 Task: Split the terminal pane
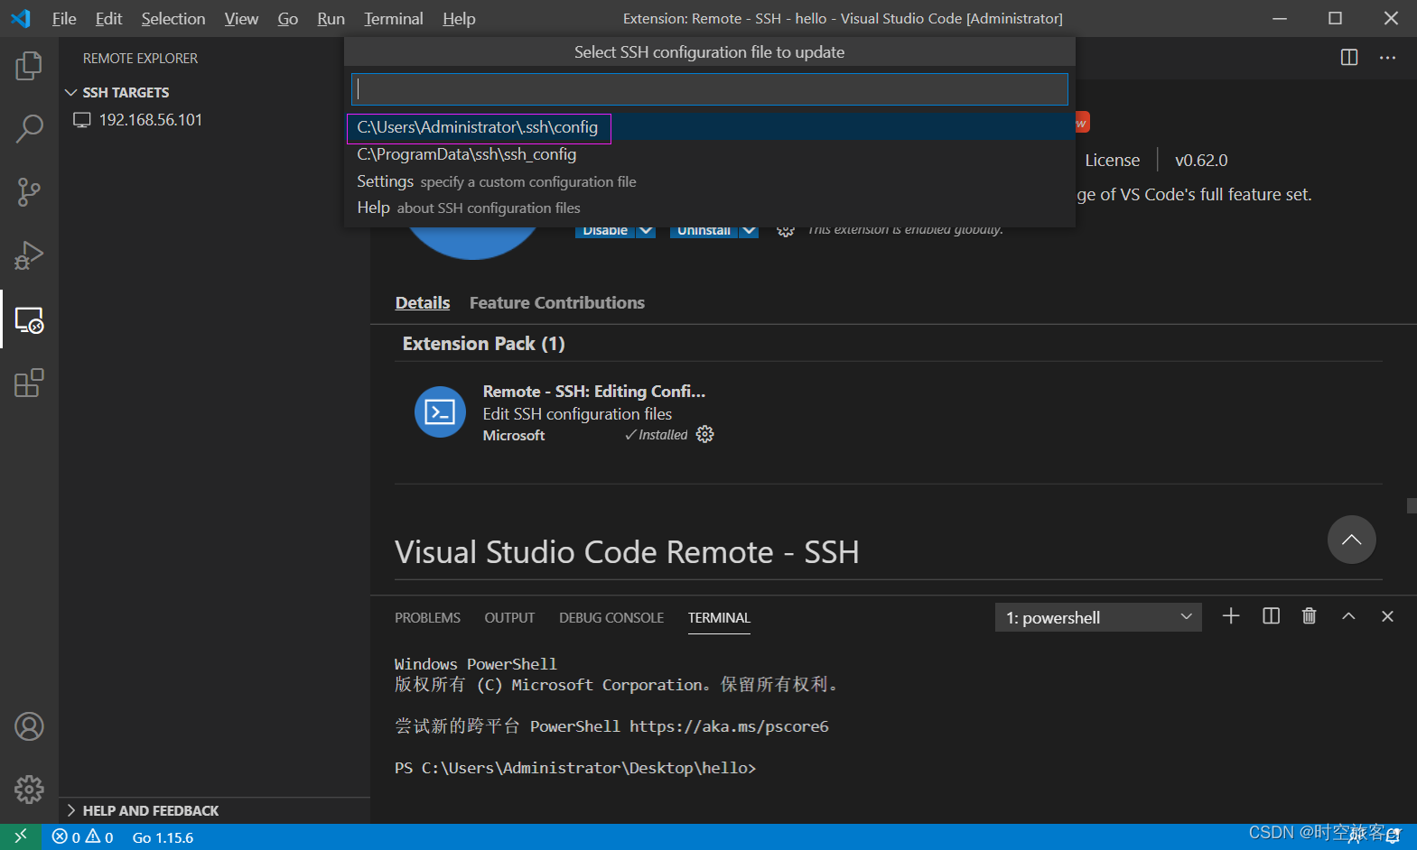1271,616
